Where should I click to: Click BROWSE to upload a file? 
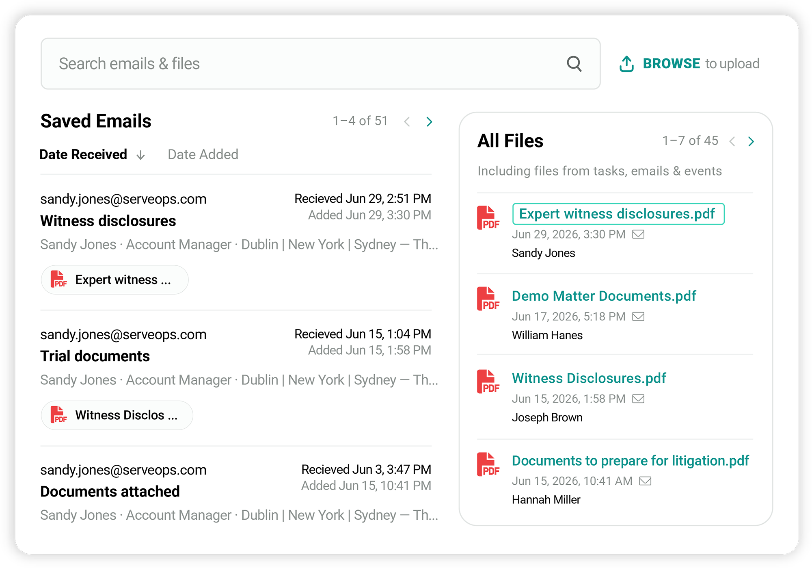pos(672,64)
